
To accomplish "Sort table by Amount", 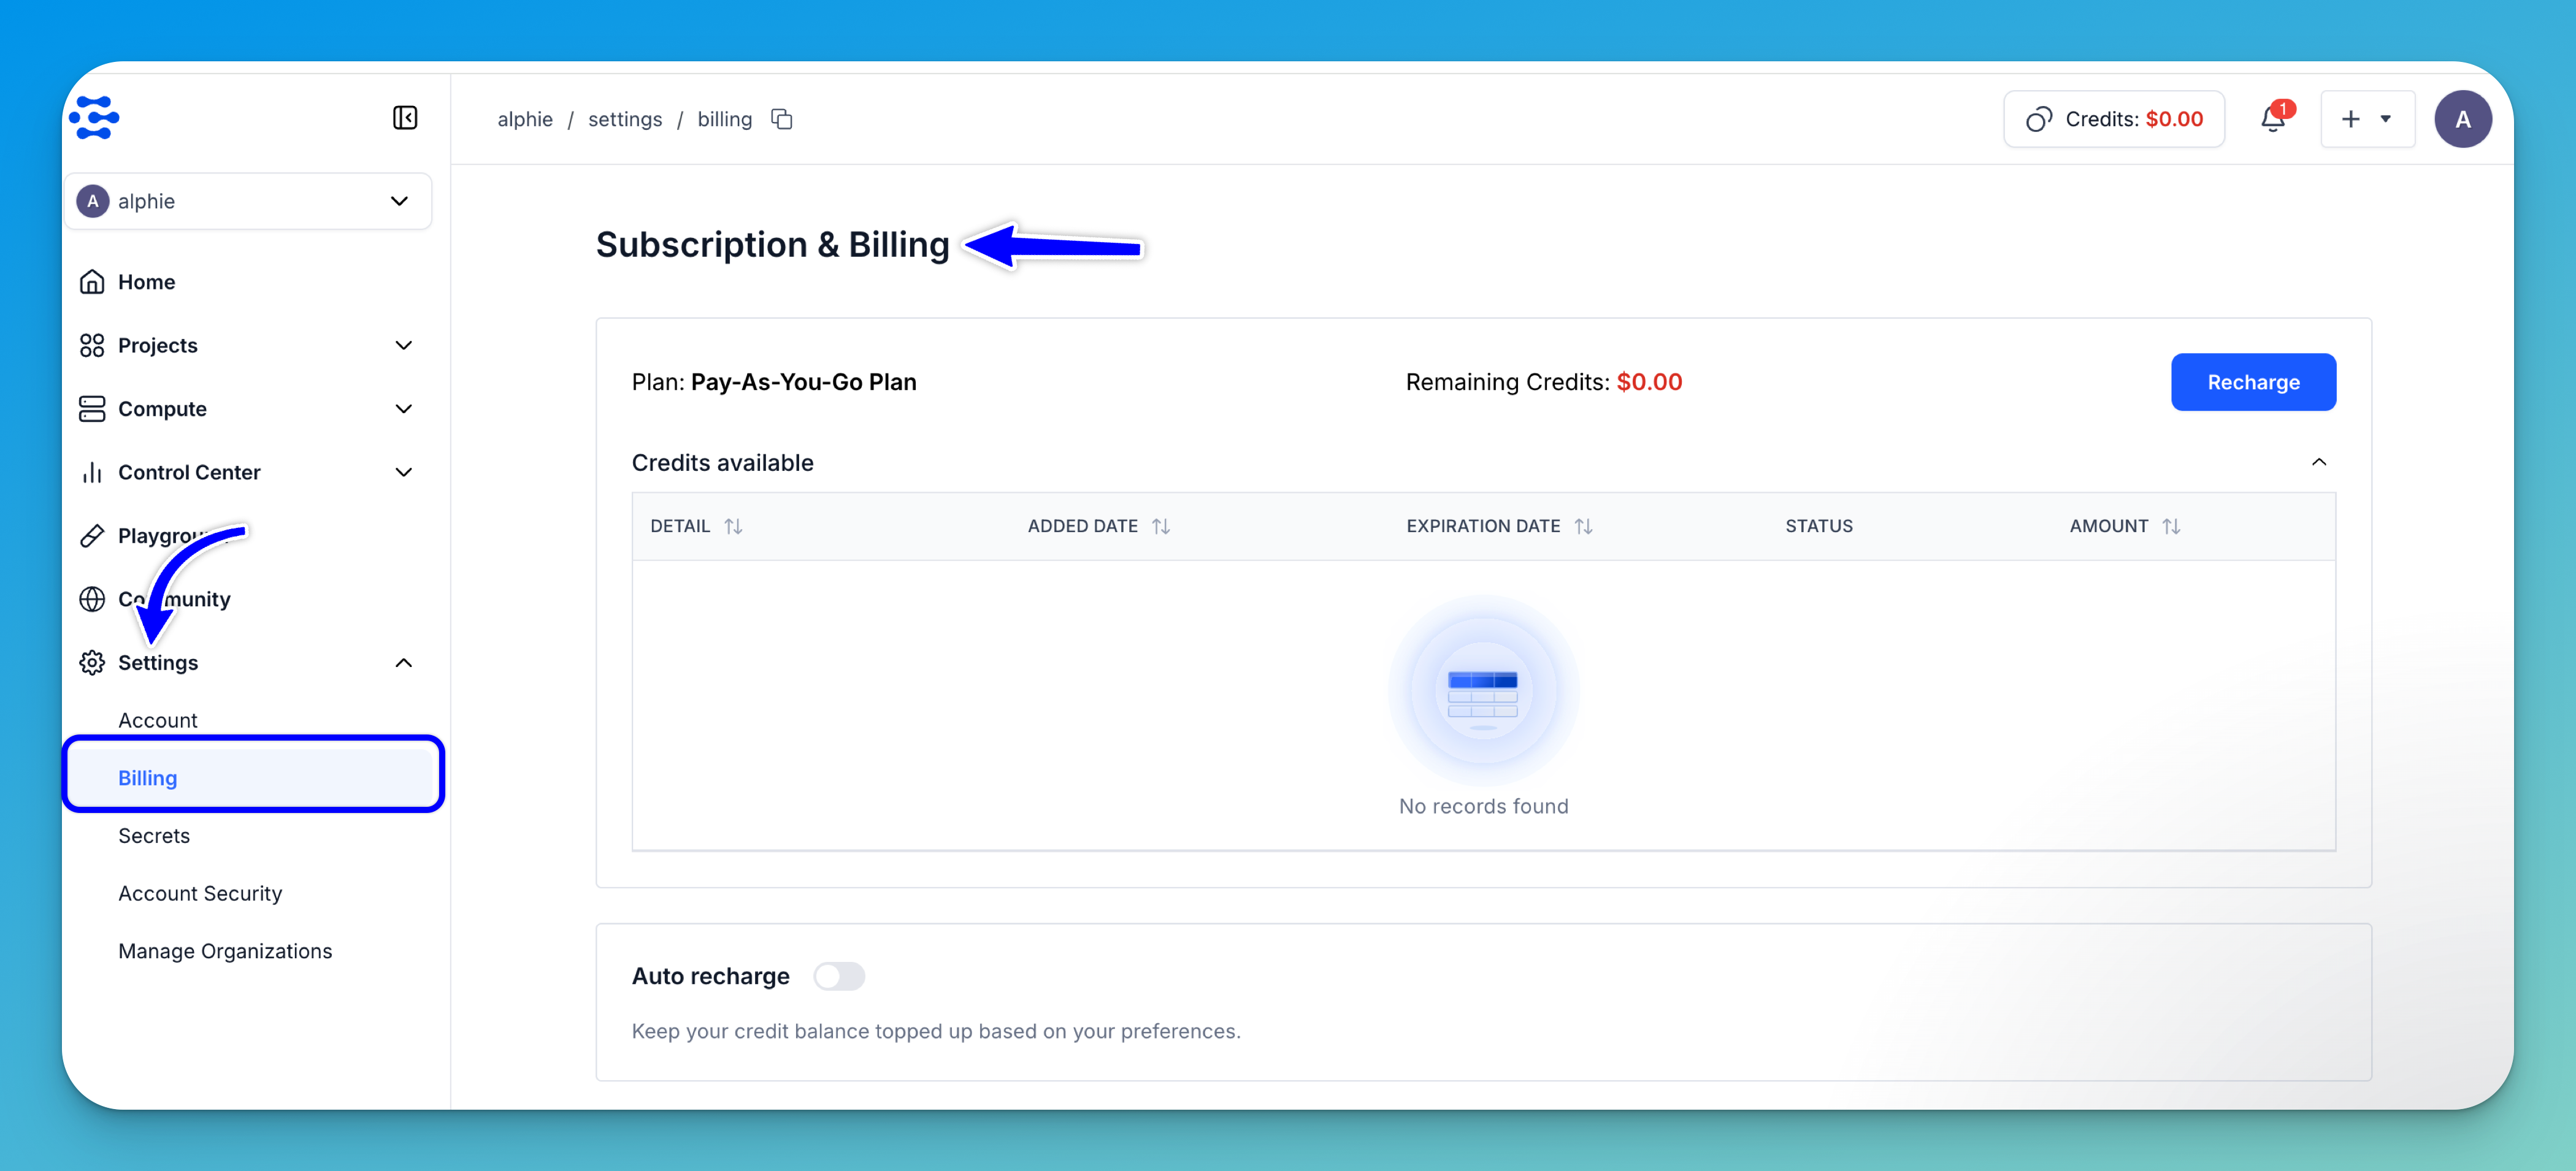I will (2171, 526).
